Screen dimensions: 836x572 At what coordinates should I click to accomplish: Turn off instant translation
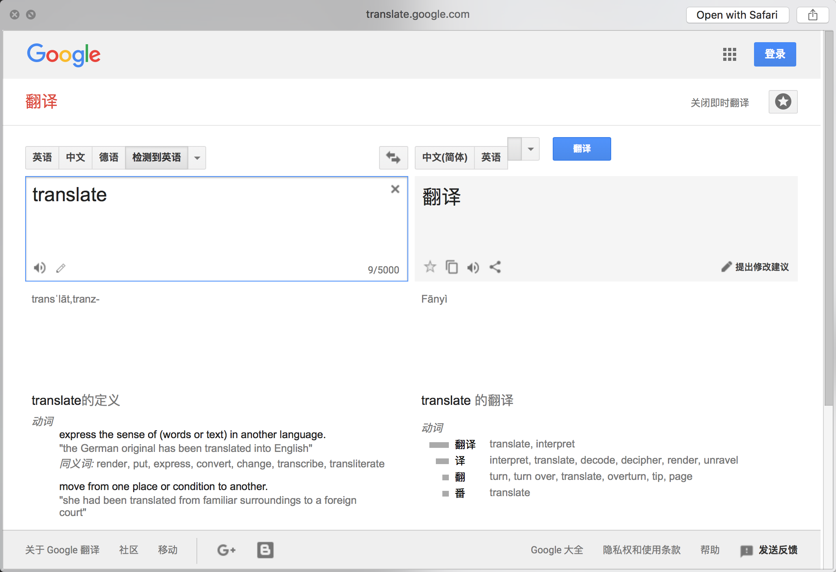pos(720,103)
